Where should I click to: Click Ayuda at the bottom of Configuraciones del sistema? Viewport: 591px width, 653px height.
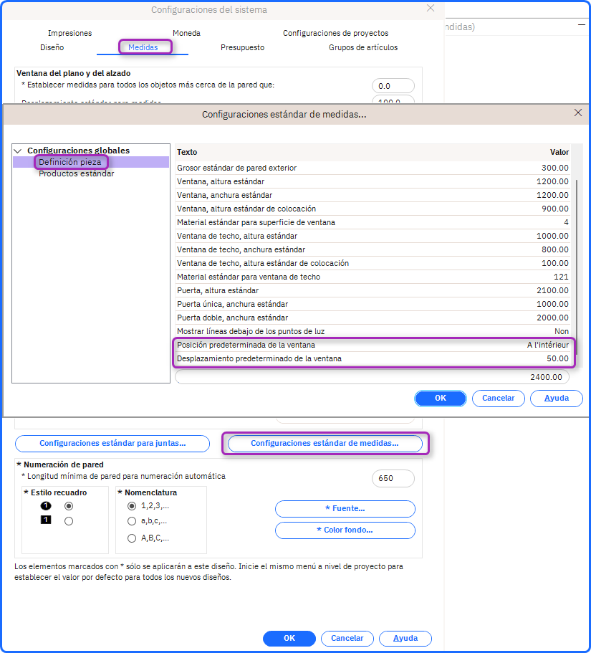tap(405, 638)
